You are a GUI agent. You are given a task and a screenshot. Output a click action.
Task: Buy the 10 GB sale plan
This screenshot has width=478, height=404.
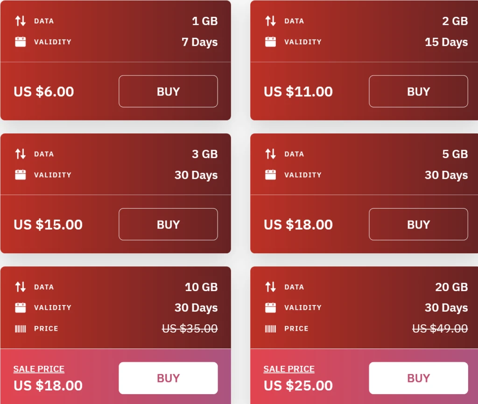168,378
